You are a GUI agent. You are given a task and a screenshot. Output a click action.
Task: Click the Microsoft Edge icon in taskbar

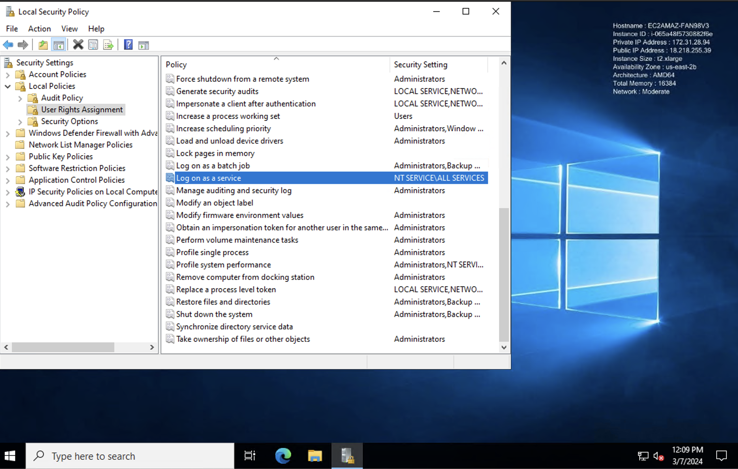283,456
